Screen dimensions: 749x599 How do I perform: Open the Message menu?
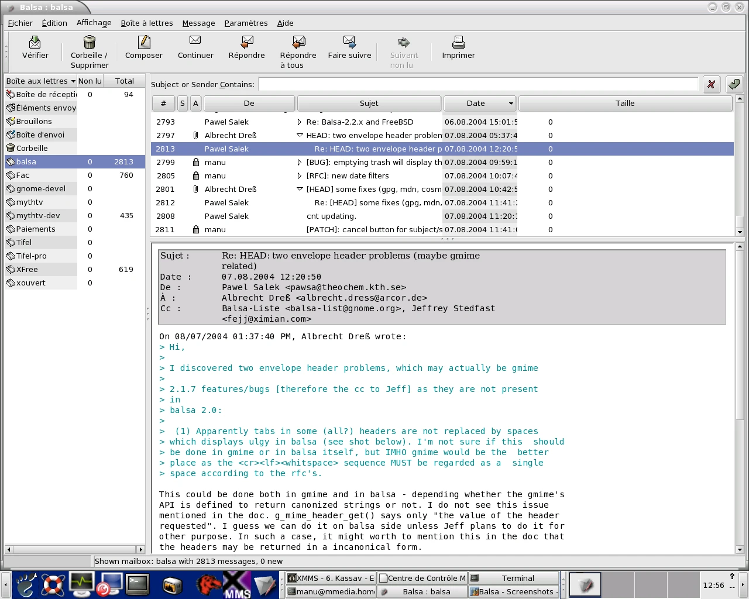pyautogui.click(x=198, y=23)
